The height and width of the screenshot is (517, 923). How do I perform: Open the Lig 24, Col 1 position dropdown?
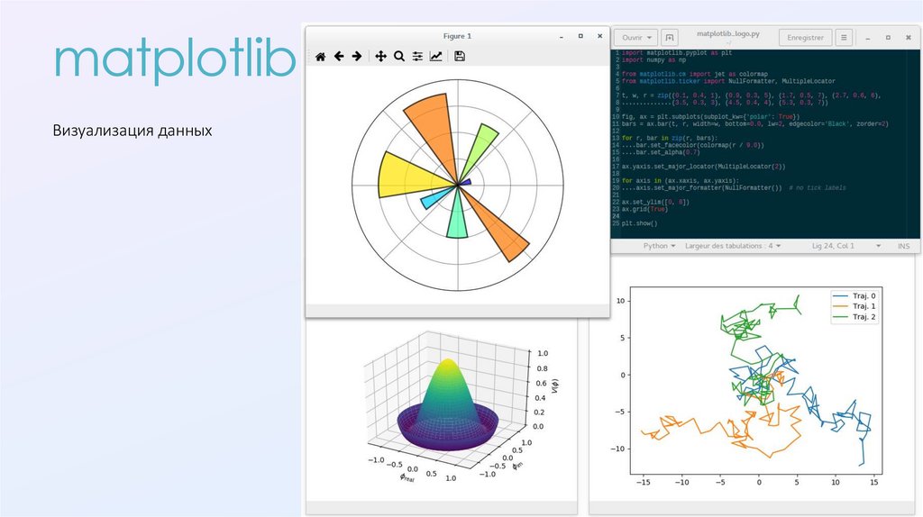point(845,246)
